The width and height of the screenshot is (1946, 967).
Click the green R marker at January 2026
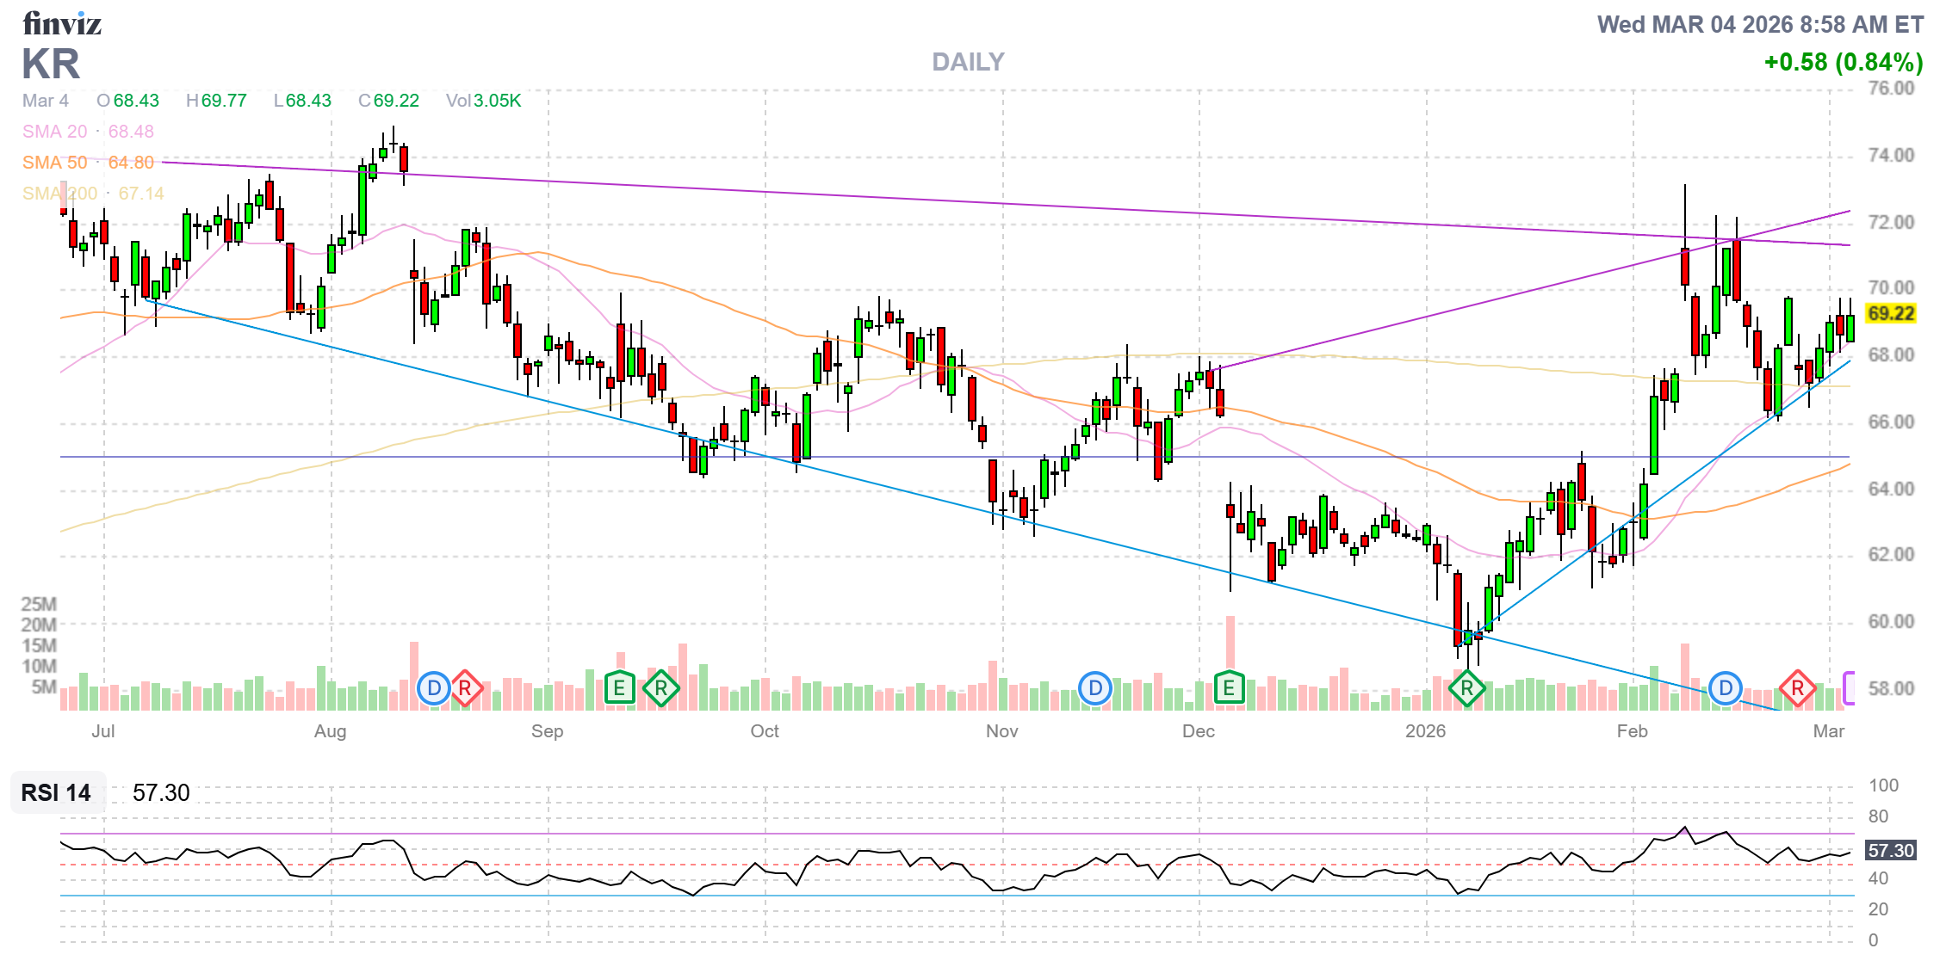click(1466, 688)
